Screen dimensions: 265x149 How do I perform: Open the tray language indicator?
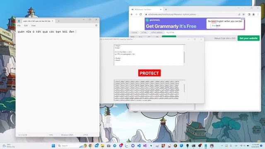click(236, 146)
